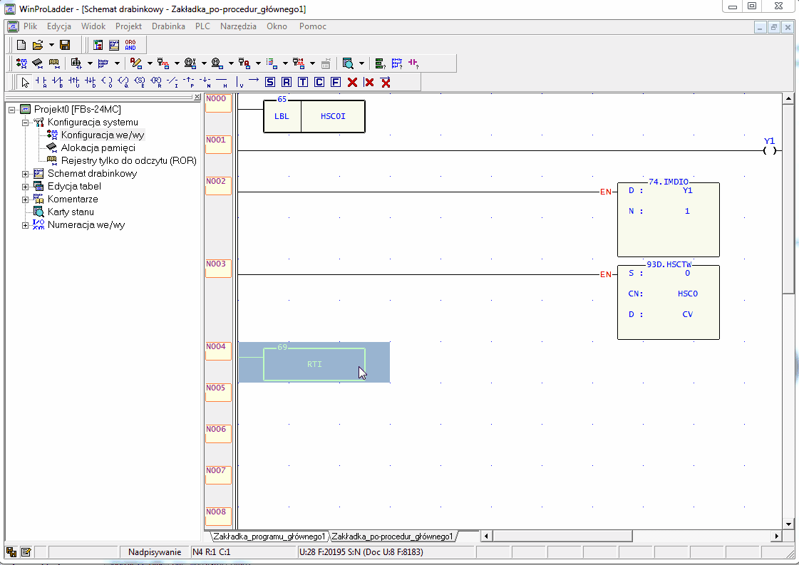Click the Save diskette icon

point(65,45)
